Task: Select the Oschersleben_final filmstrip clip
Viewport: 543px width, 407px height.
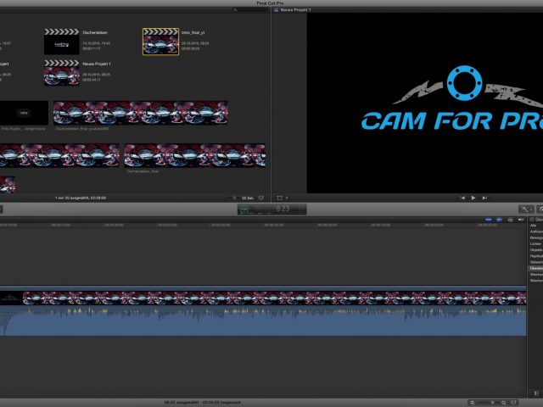Action: pos(195,156)
